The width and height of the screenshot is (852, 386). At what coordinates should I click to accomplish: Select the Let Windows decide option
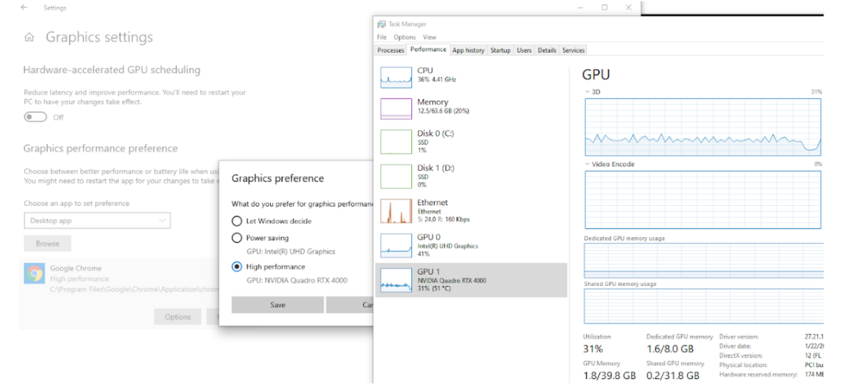tap(272, 220)
